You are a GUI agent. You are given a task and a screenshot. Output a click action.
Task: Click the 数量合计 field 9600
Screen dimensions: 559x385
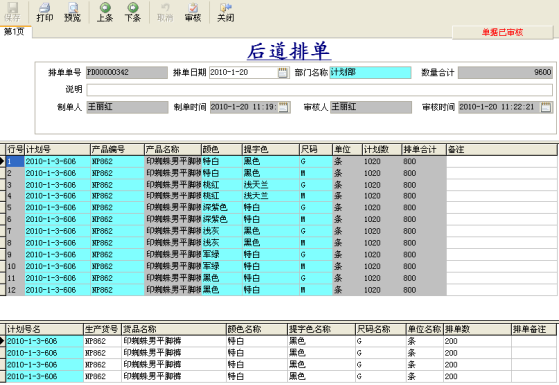point(505,72)
